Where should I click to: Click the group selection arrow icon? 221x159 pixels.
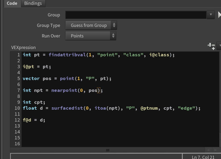pyautogui.click(x=219, y=15)
